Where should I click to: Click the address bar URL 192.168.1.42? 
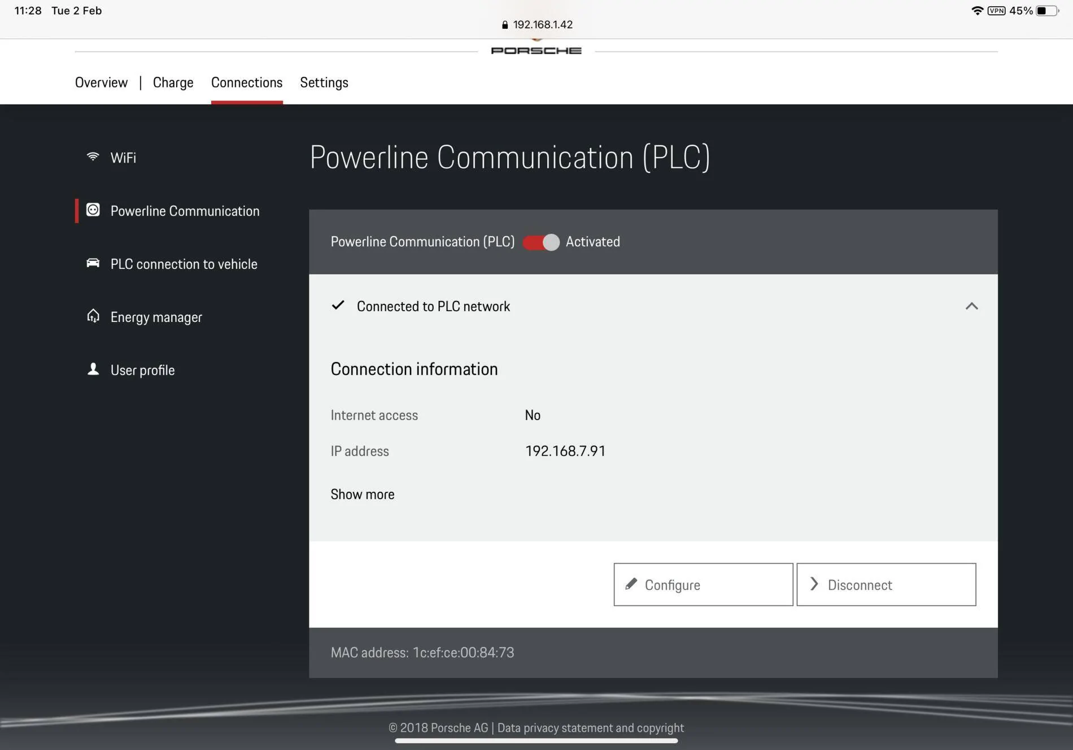coord(543,25)
